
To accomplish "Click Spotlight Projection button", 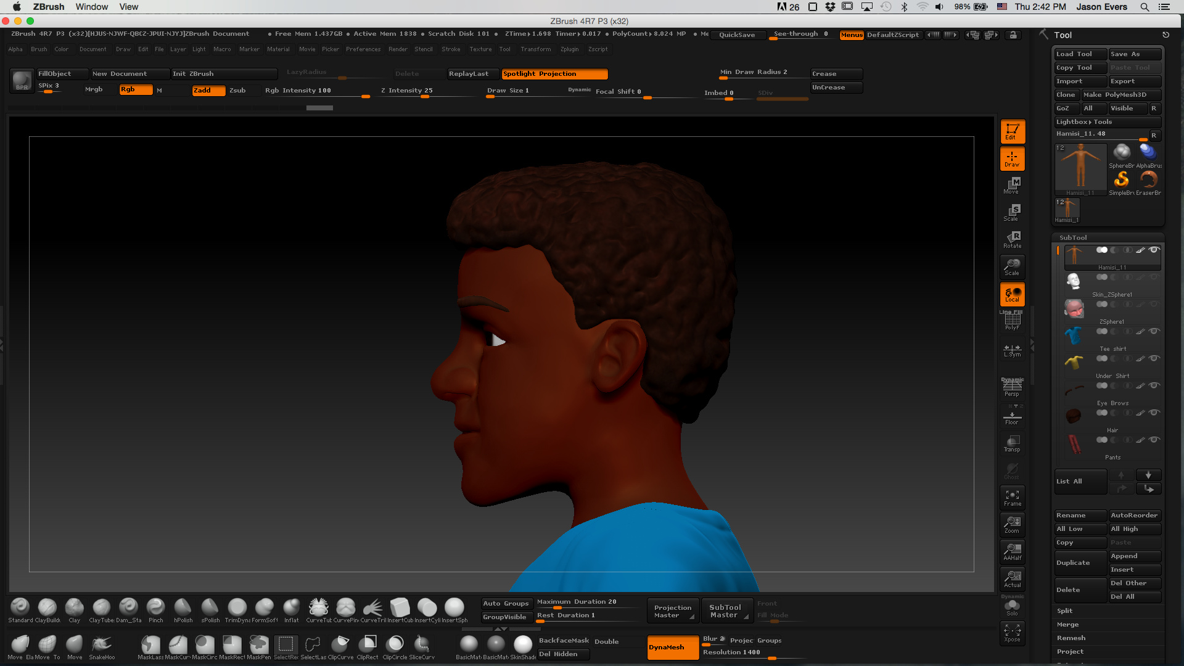I will coord(554,74).
